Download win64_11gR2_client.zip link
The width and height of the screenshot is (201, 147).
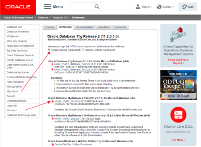point(67,101)
